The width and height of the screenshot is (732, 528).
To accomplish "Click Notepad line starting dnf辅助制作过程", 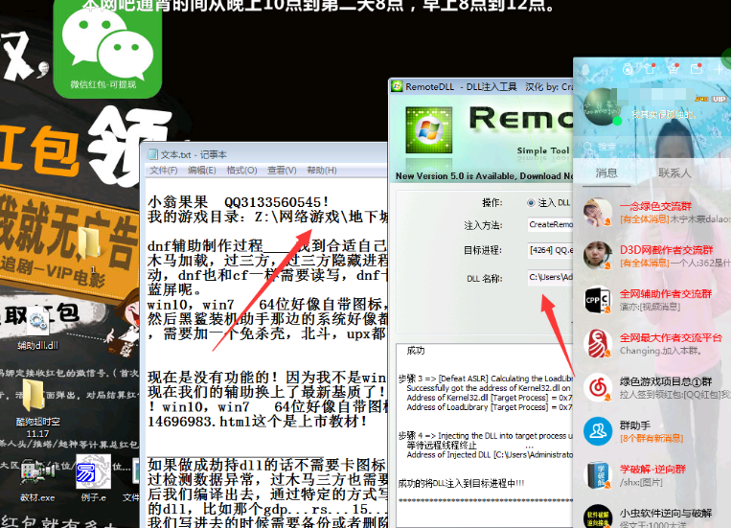I will [x=267, y=245].
